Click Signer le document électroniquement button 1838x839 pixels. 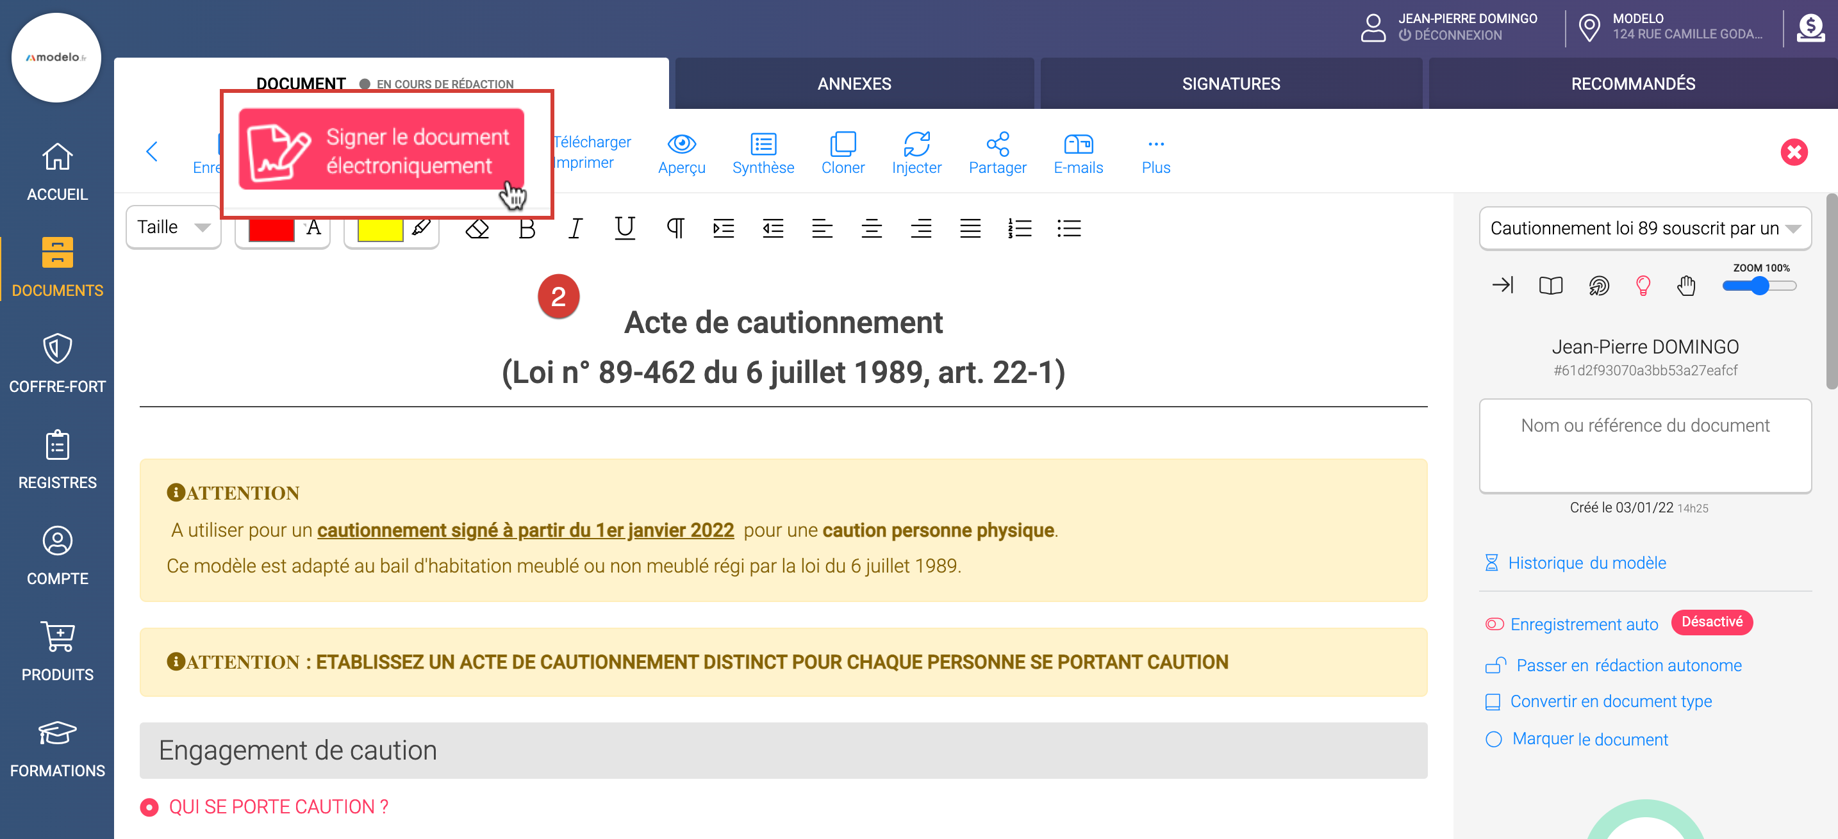point(381,150)
